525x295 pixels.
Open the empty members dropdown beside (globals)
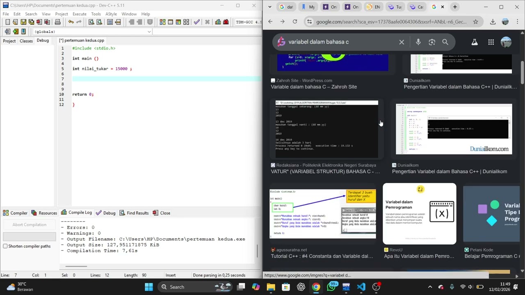[x=207, y=32]
